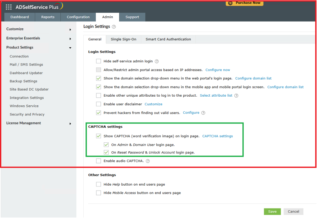
Task: Uncheck Show CAPTCHA on login page
Action: [x=98, y=136]
